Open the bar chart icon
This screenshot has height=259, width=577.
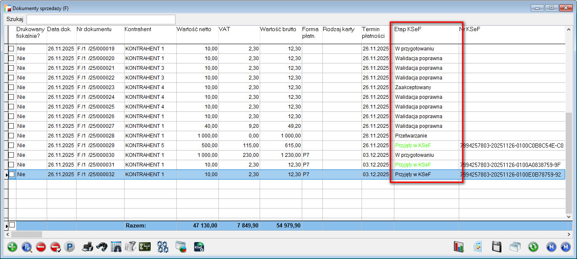click(458, 247)
